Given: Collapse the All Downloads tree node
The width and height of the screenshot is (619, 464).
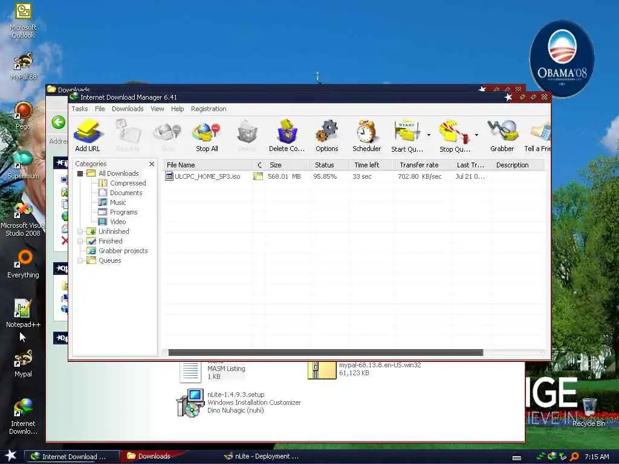Looking at the screenshot, I should tap(80, 173).
